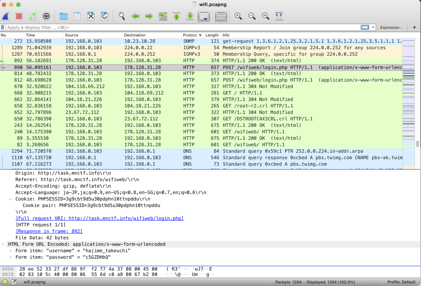Go back in packet history
The height and width of the screenshot is (286, 421).
(x=135, y=16)
